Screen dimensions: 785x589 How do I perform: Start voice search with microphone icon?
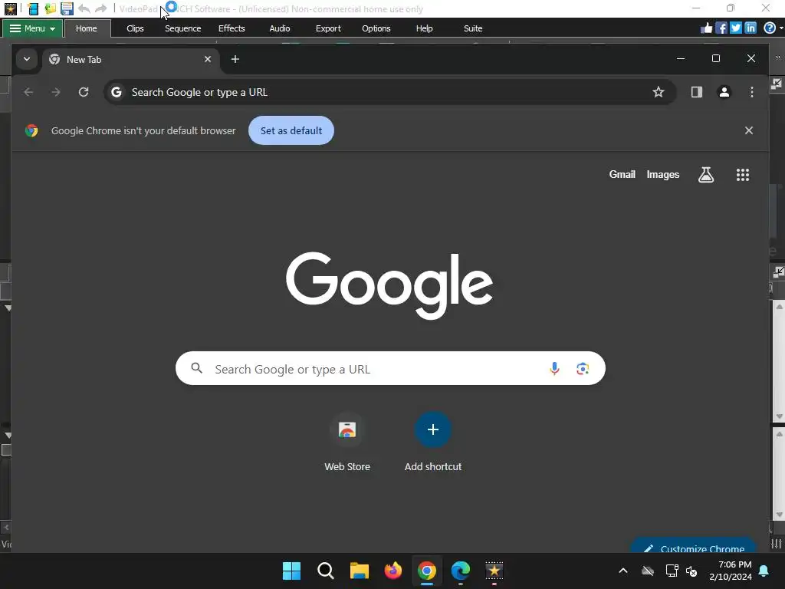[554, 369]
